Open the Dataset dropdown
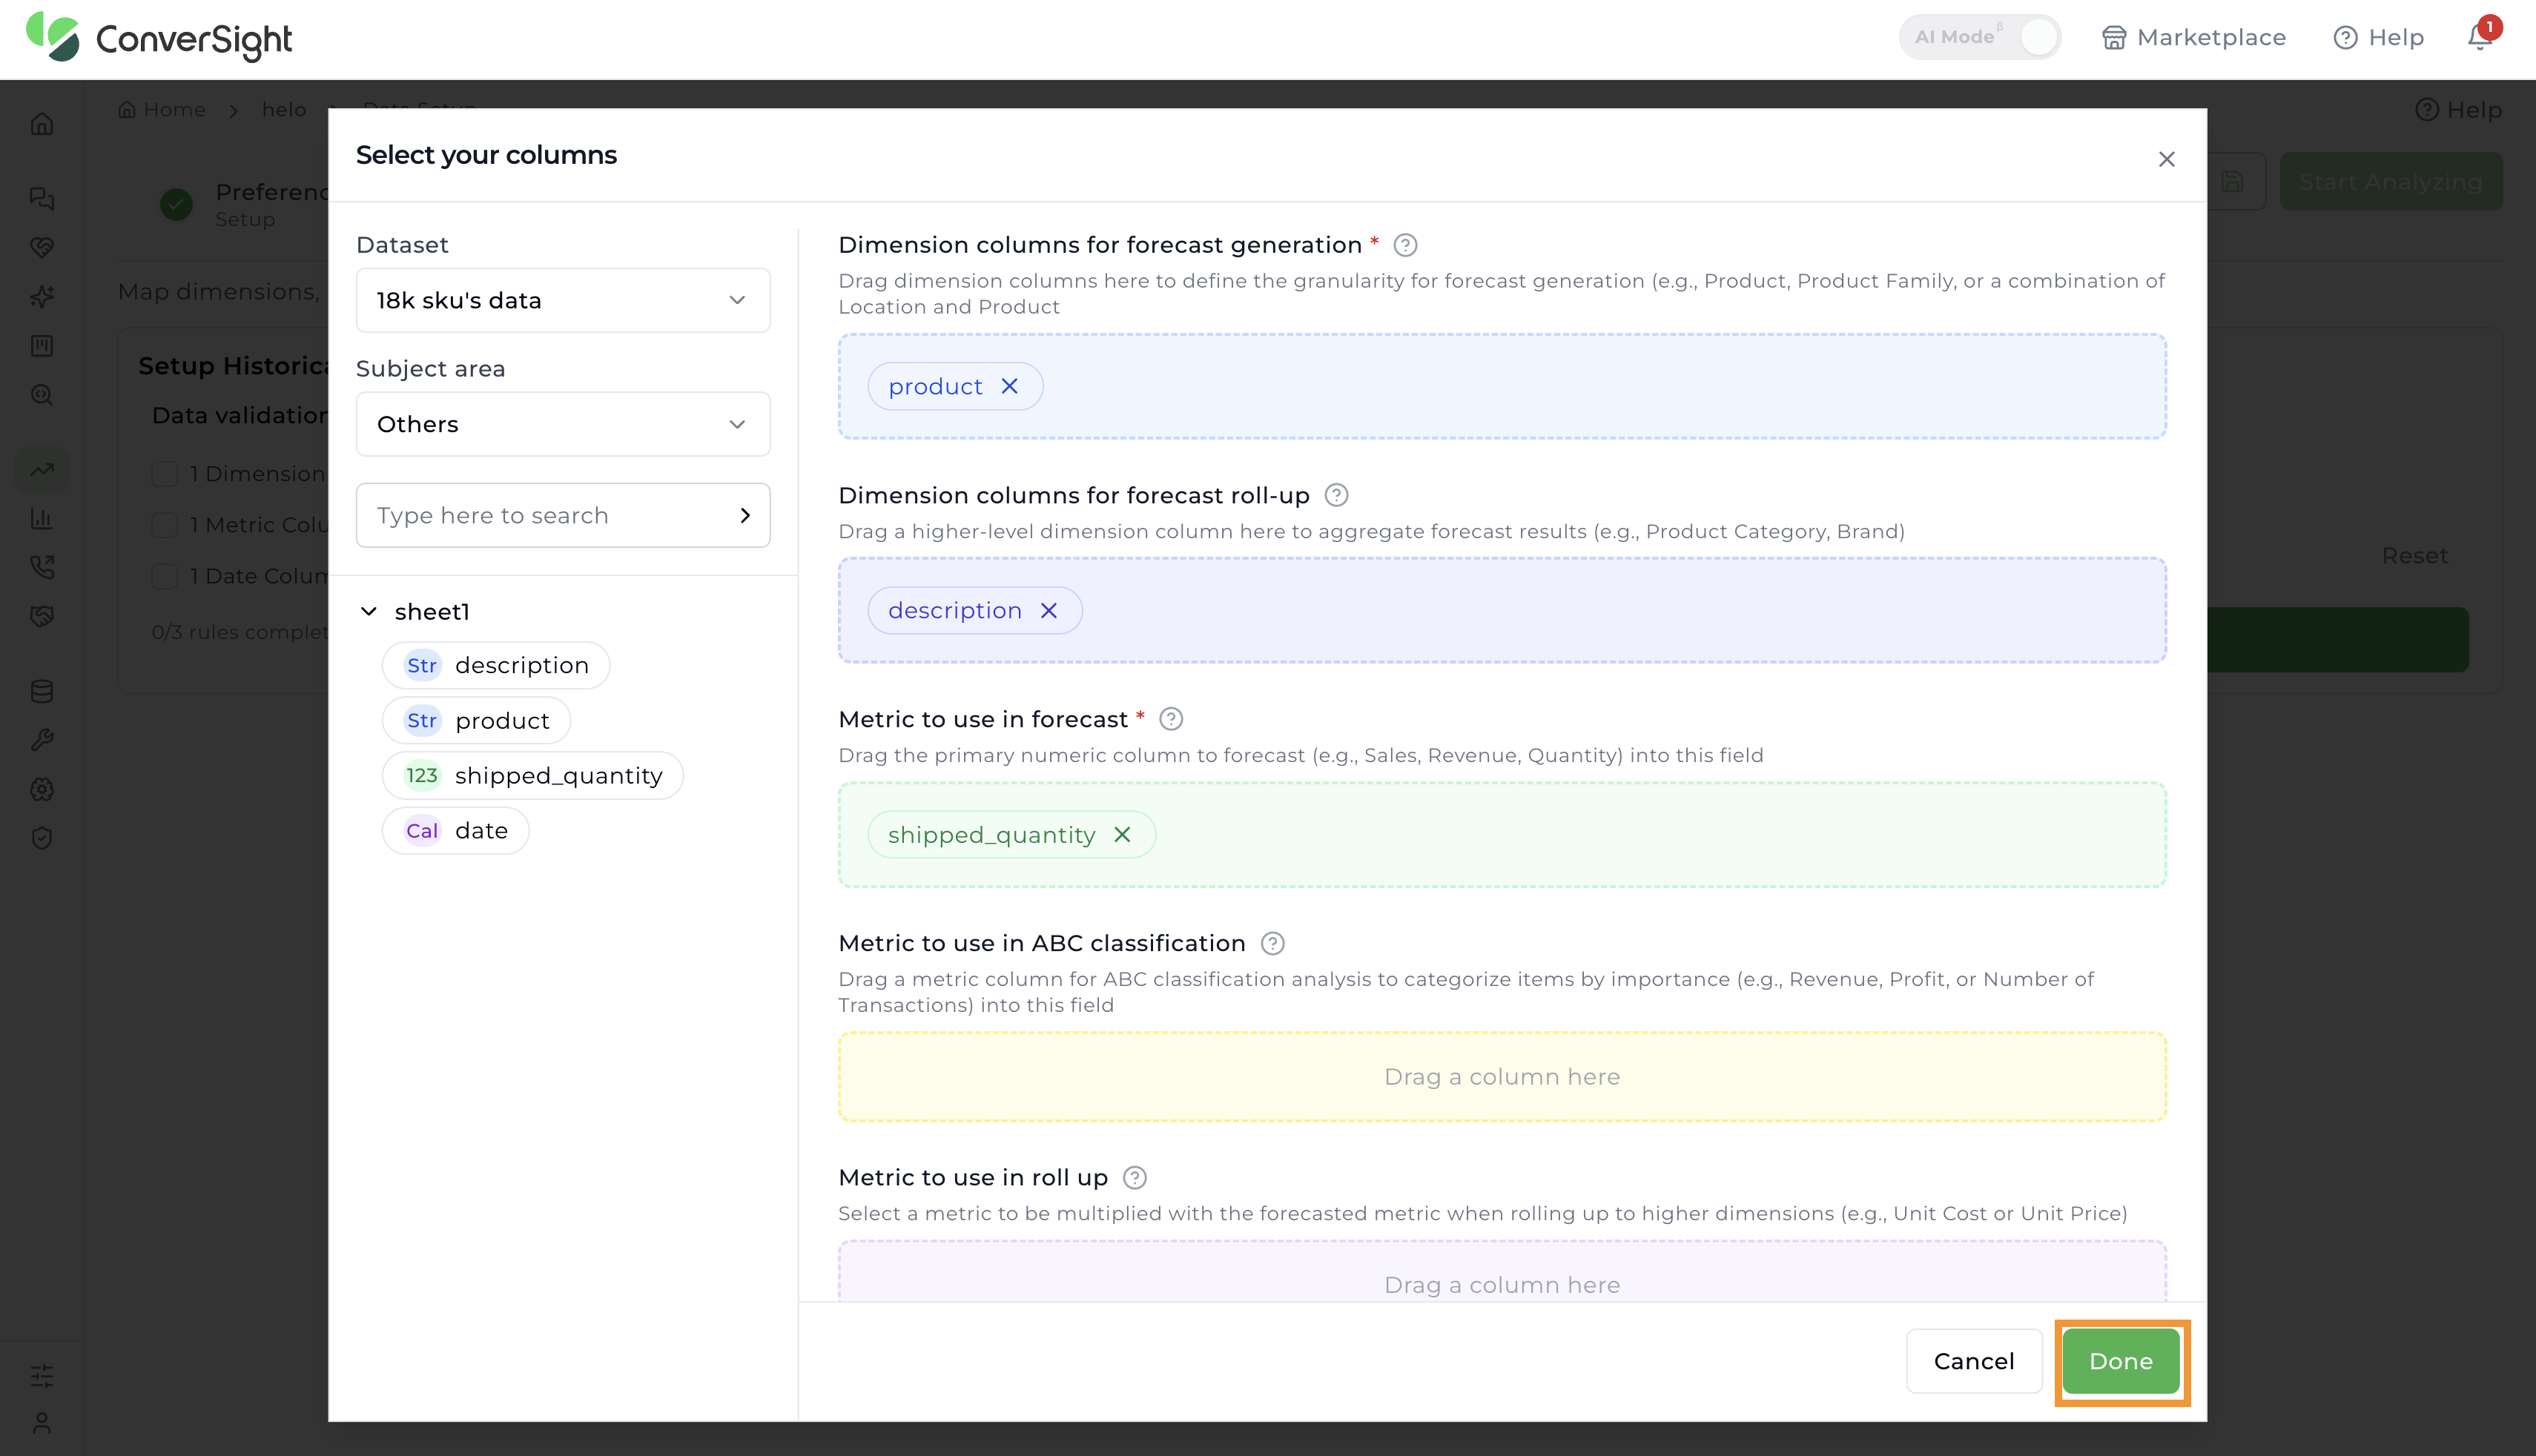This screenshot has height=1456, width=2536. click(563, 300)
